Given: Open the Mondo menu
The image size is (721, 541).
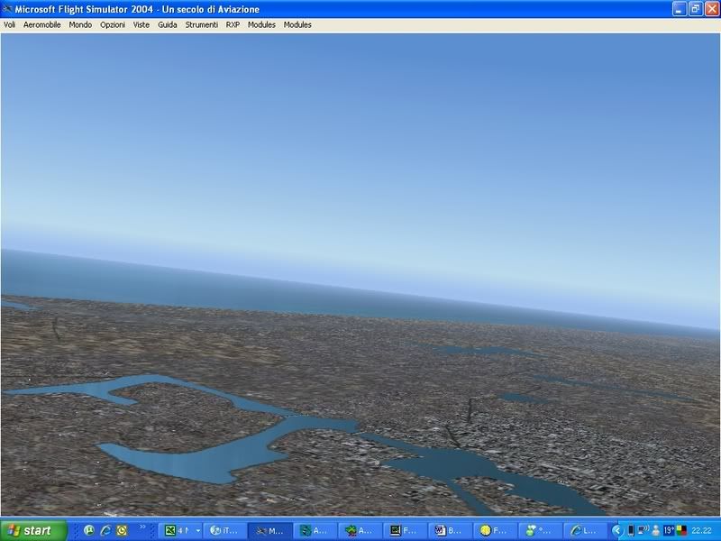Looking at the screenshot, I should tap(80, 25).
